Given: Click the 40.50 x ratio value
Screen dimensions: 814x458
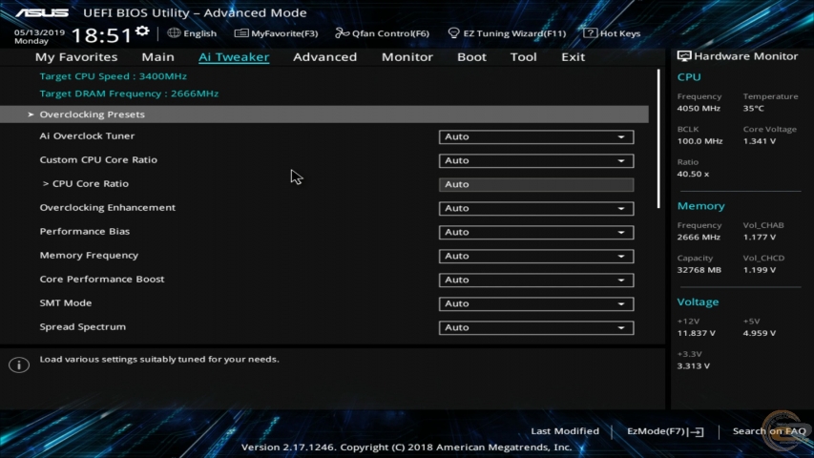Looking at the screenshot, I should point(693,174).
